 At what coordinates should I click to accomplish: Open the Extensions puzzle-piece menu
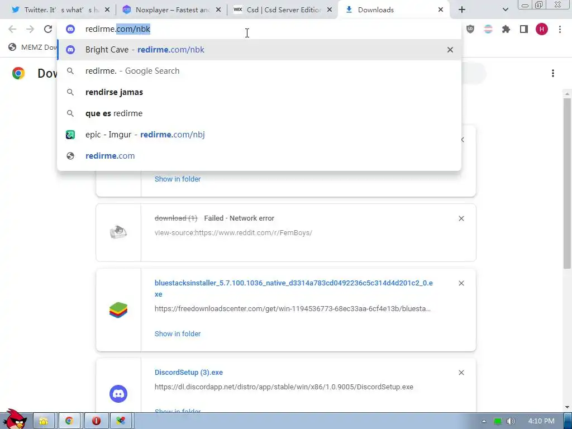click(x=506, y=29)
